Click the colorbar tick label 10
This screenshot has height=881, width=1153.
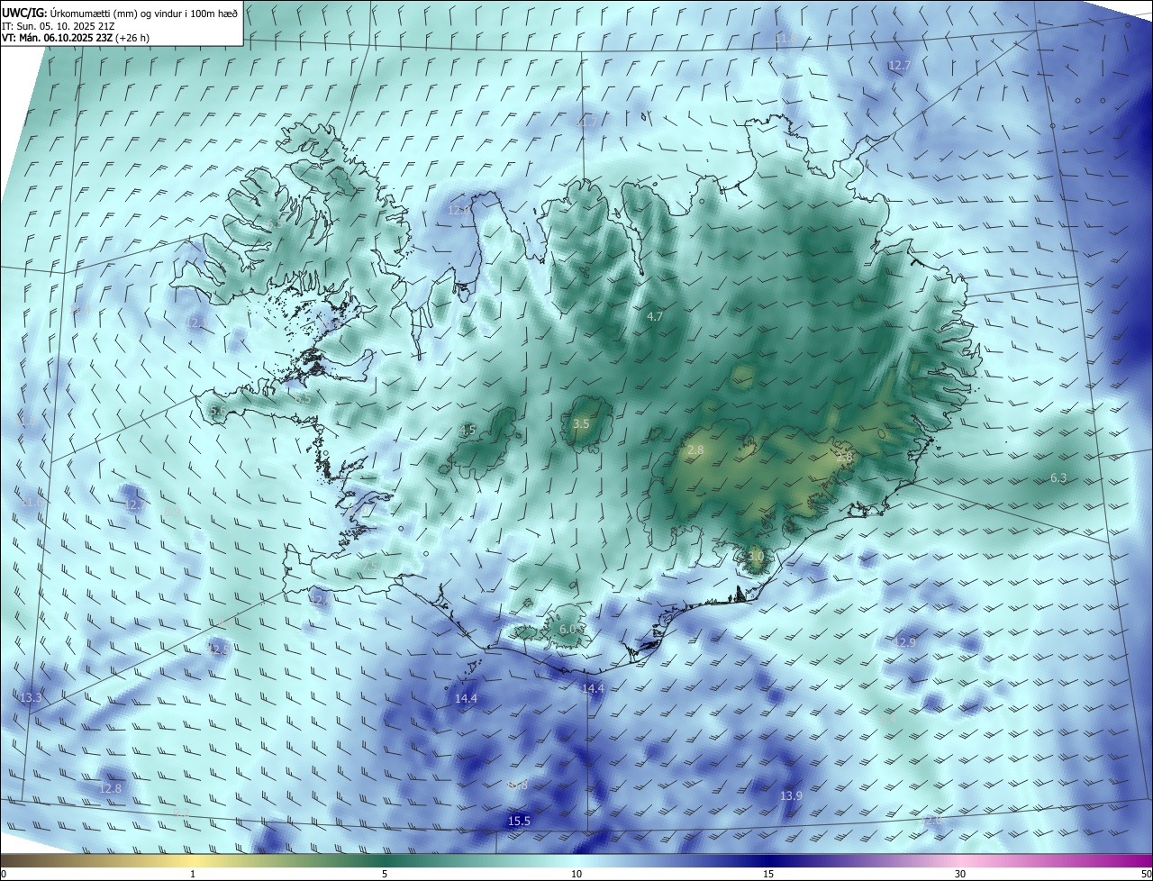pyautogui.click(x=576, y=874)
